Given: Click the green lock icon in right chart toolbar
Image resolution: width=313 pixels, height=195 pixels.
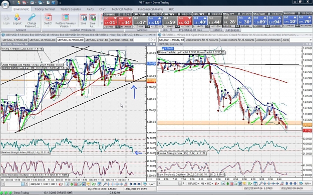Looking at the screenshot, I should point(227,184).
